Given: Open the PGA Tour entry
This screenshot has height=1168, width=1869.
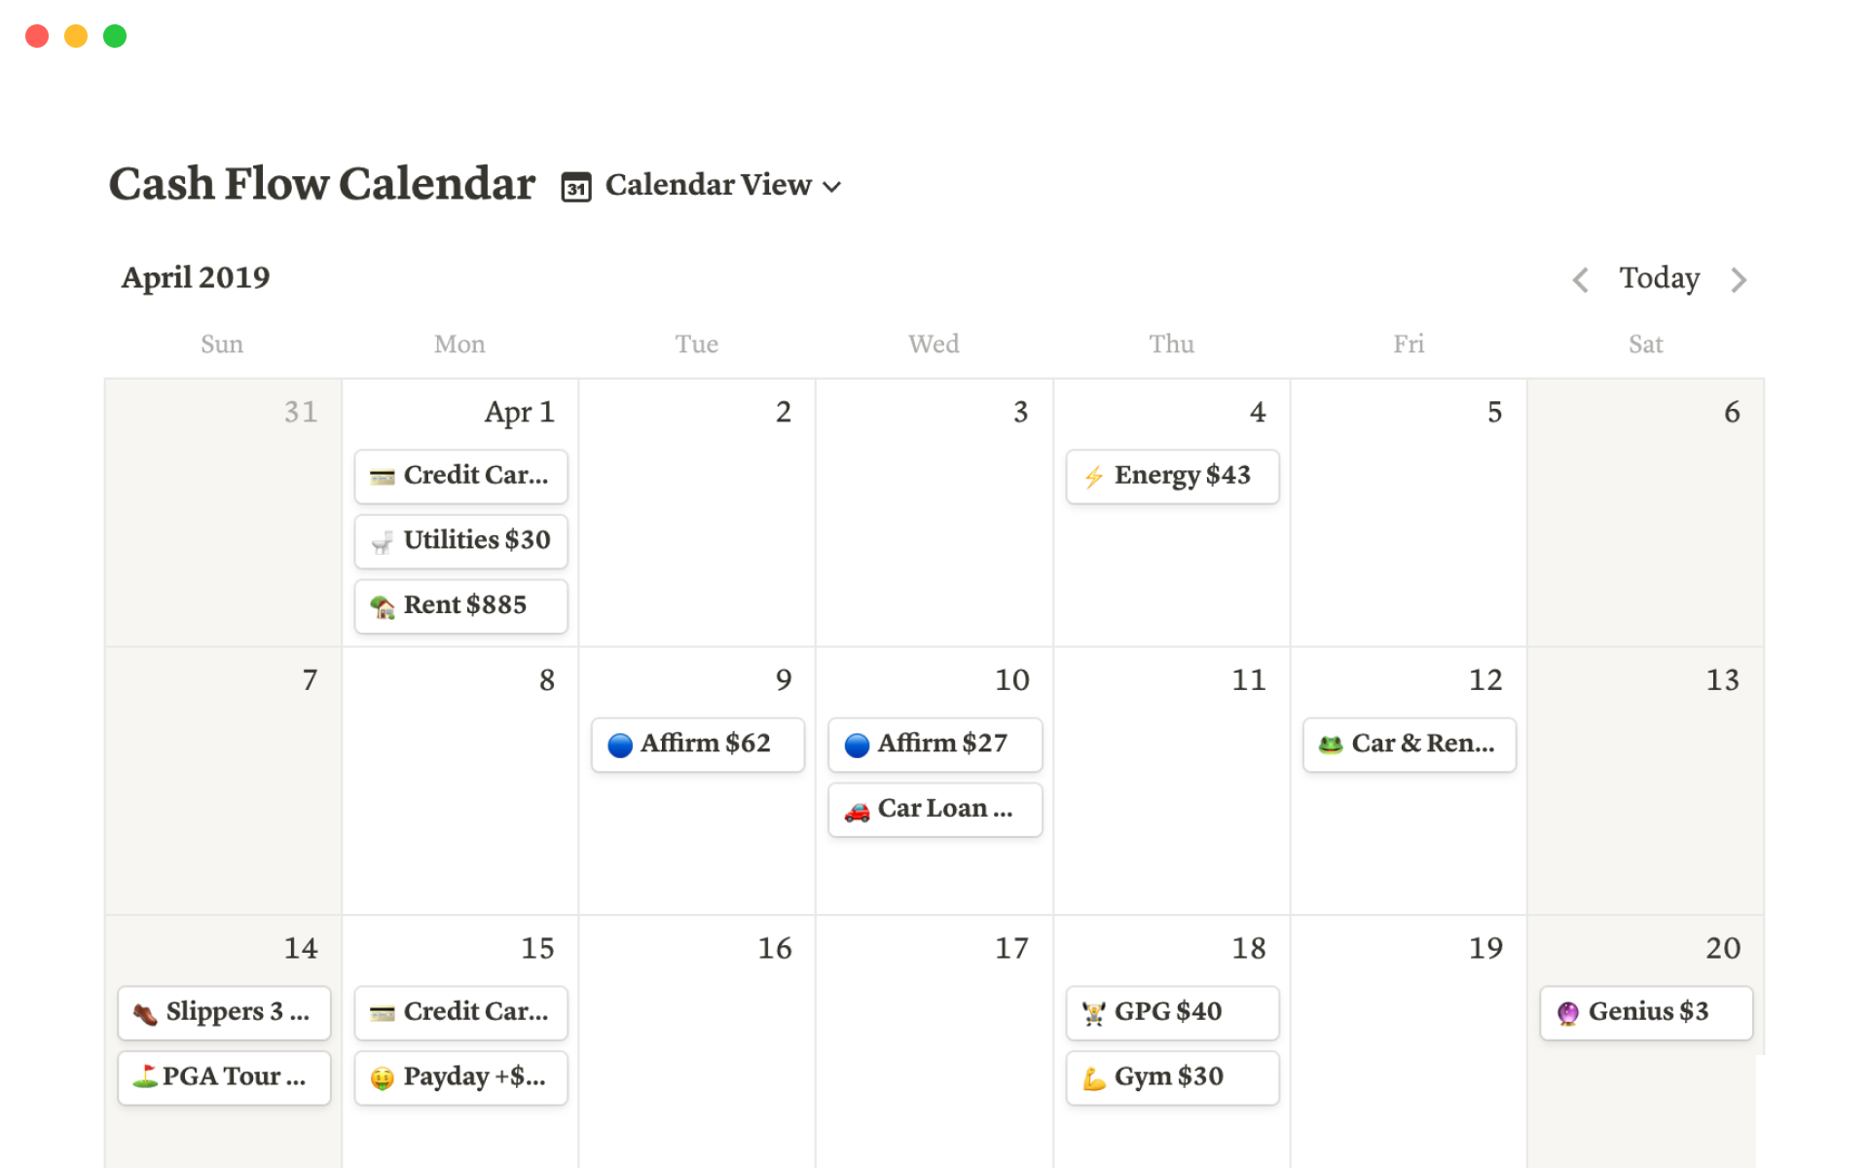Looking at the screenshot, I should point(224,1077).
